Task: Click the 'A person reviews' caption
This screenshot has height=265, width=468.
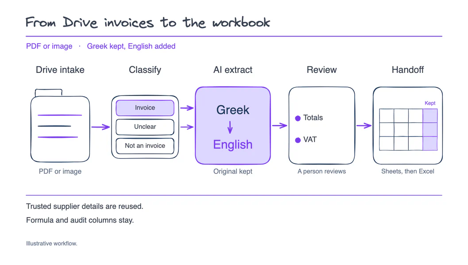Action: point(322,171)
